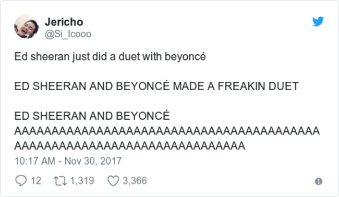Click the display name Jericho
Screen dimensions: 339x197
[x=64, y=22]
